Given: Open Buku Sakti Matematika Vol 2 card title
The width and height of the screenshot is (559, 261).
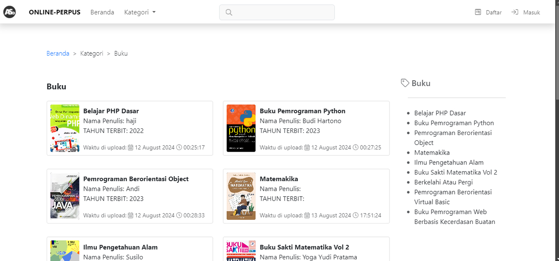Looking at the screenshot, I should click(x=304, y=247).
